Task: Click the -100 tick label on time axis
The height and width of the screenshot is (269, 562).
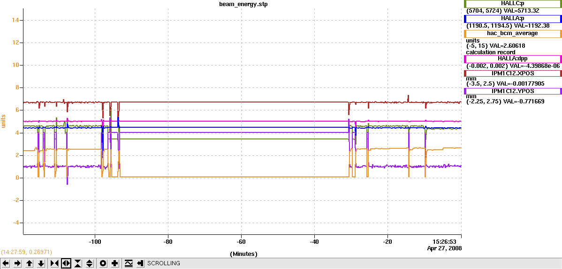Action: point(95,242)
